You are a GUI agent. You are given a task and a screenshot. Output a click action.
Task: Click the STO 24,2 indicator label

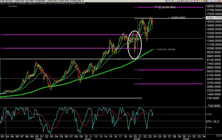[x=212, y=122]
